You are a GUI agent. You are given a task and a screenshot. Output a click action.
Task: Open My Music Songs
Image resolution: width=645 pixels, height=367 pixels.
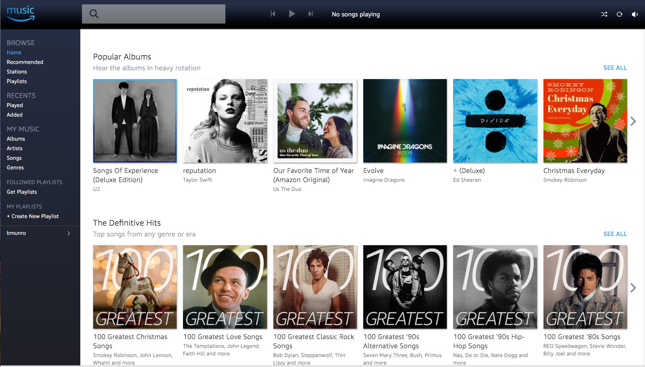point(14,158)
